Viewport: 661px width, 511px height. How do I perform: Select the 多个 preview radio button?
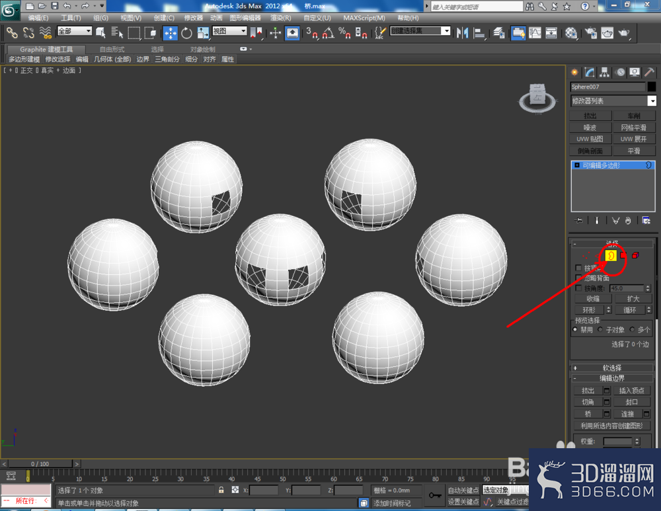(x=632, y=329)
